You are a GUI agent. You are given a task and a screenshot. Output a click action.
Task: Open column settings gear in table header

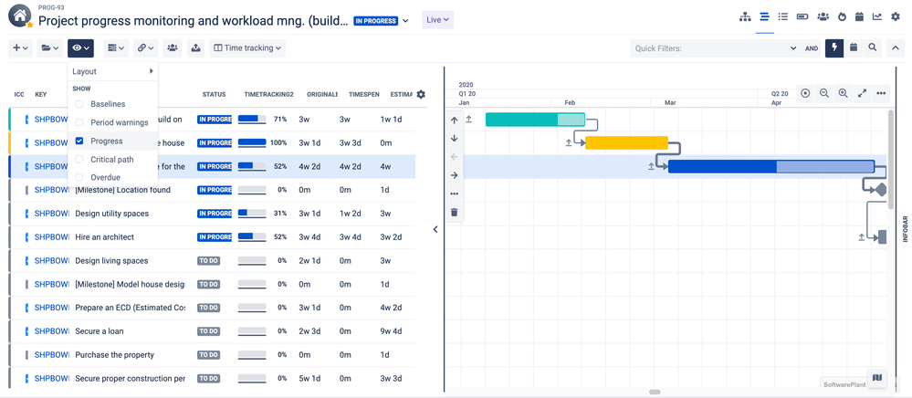click(421, 94)
